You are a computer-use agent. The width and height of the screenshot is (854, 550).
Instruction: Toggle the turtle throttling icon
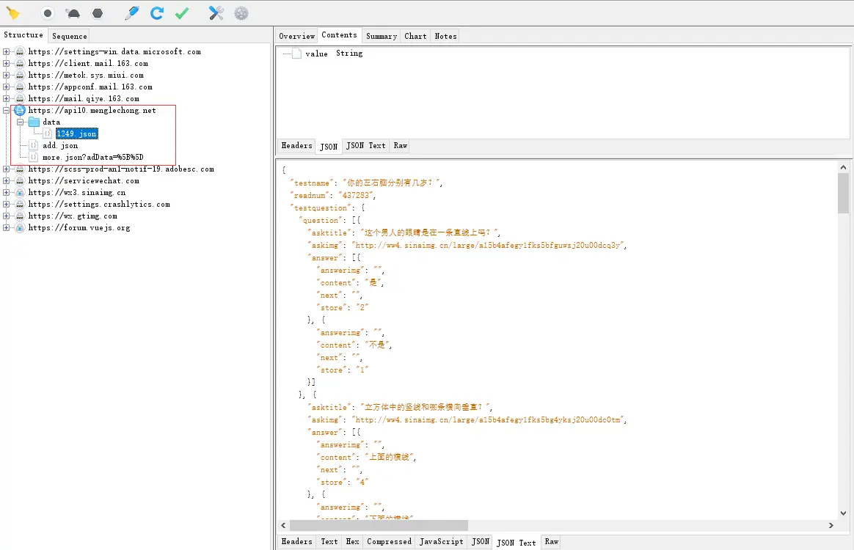tap(73, 13)
